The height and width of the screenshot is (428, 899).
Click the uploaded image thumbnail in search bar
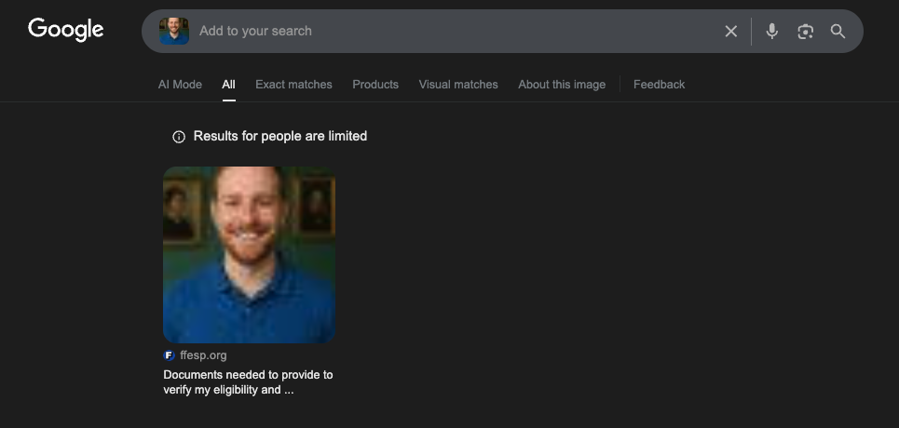click(174, 31)
